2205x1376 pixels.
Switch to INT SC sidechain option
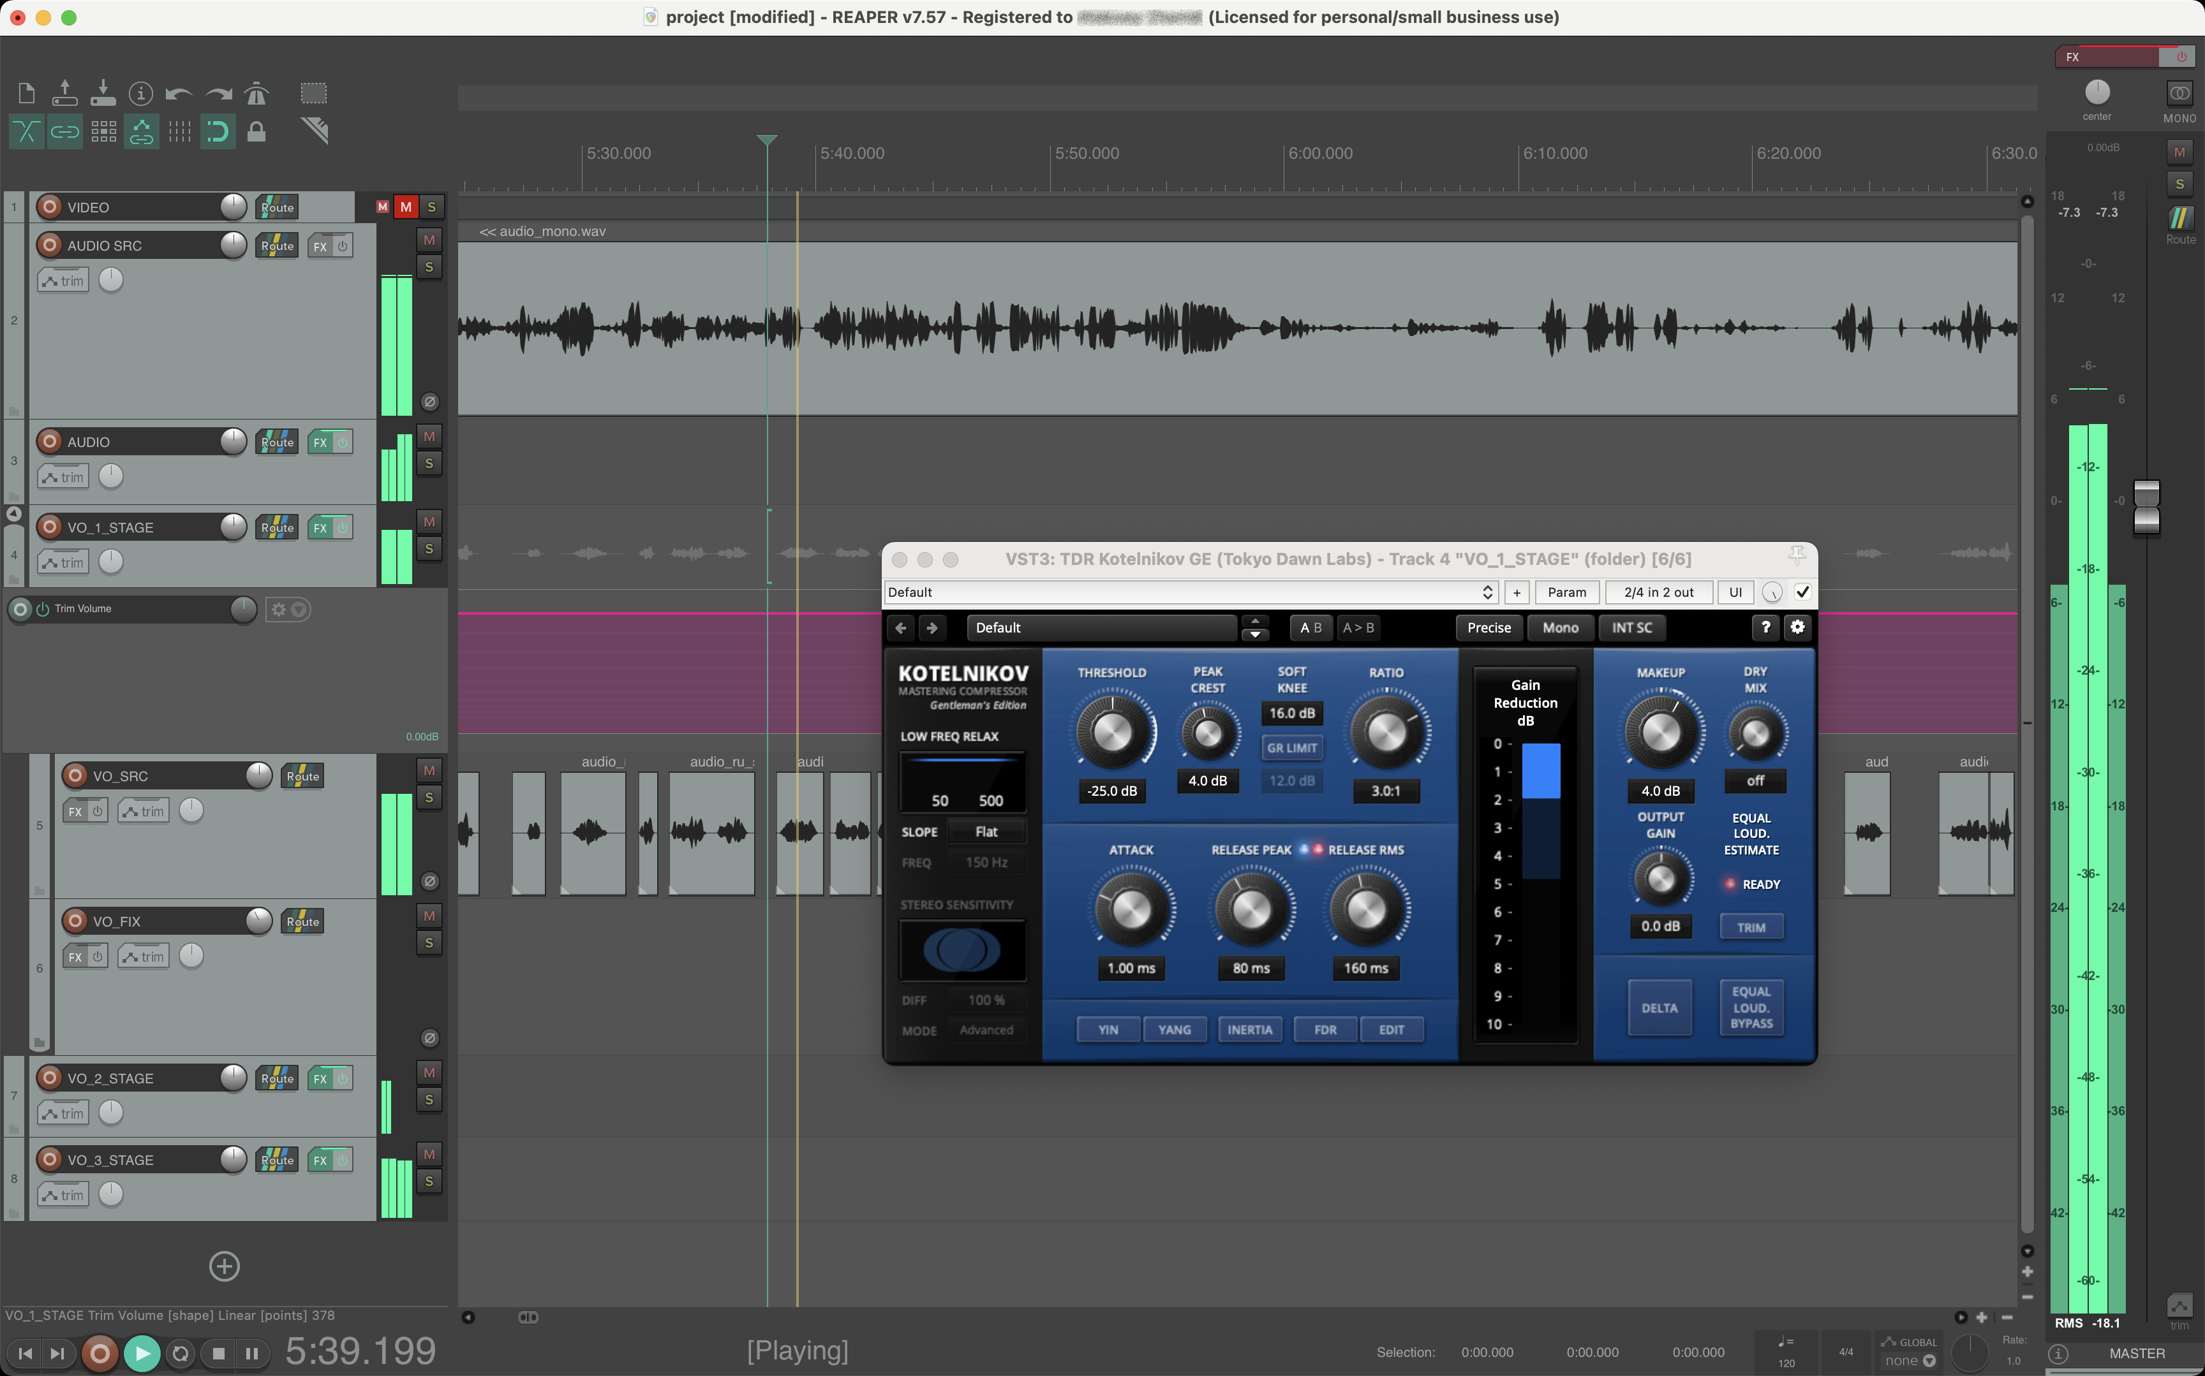click(x=1631, y=627)
